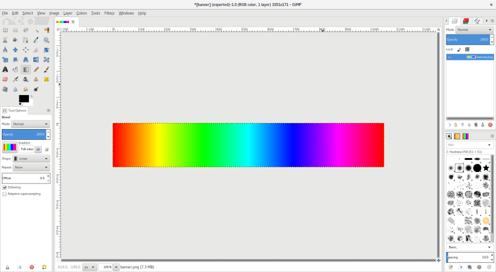Open the Colors menu
The image size is (496, 272).
point(81,13)
